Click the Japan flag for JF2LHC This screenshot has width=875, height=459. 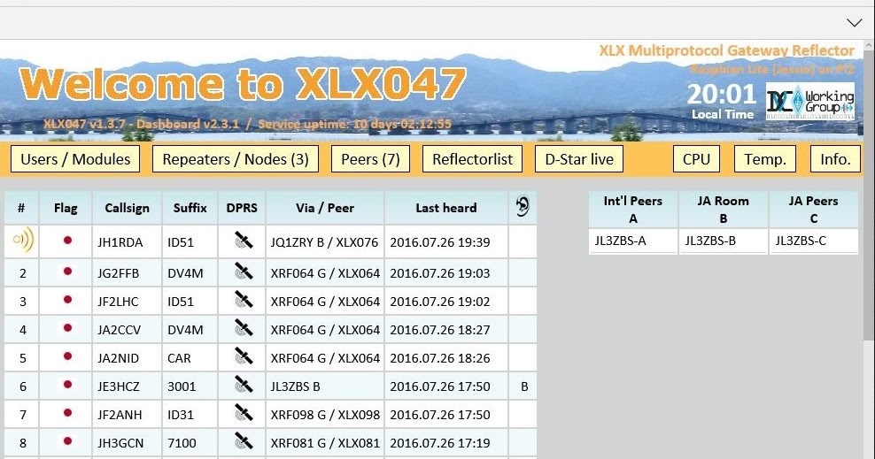[x=67, y=300]
